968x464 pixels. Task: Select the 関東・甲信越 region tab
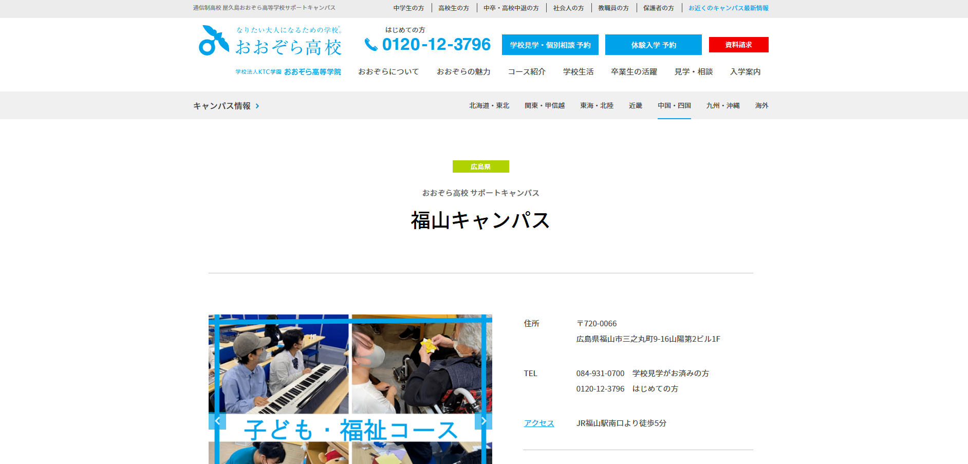[545, 106]
